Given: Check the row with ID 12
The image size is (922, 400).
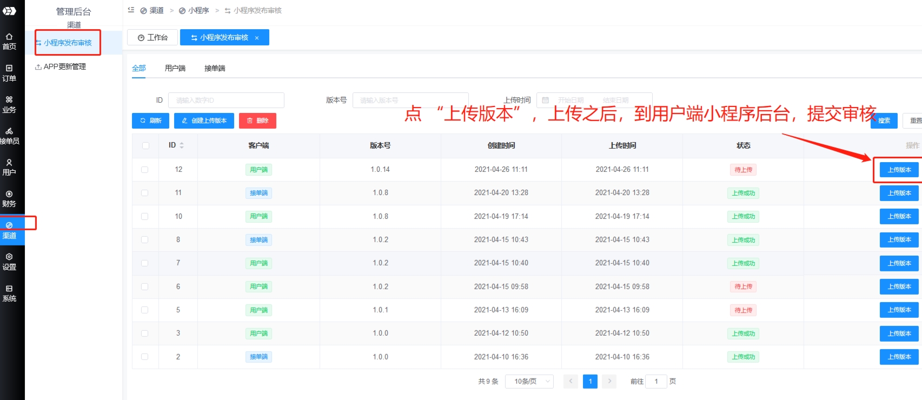Looking at the screenshot, I should click(x=145, y=170).
